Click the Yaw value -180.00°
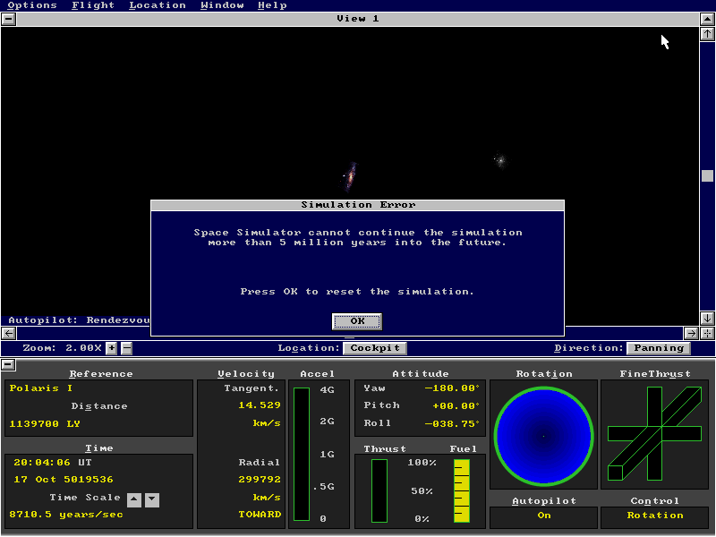Screen dimensions: 716x537 452,388
